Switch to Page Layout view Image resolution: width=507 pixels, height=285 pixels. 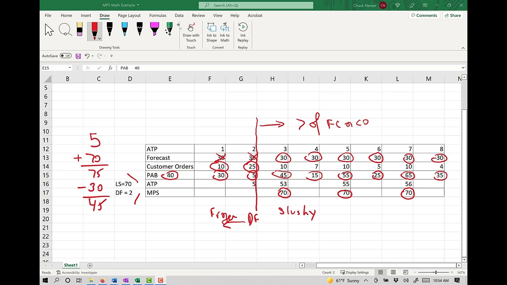(x=393, y=272)
